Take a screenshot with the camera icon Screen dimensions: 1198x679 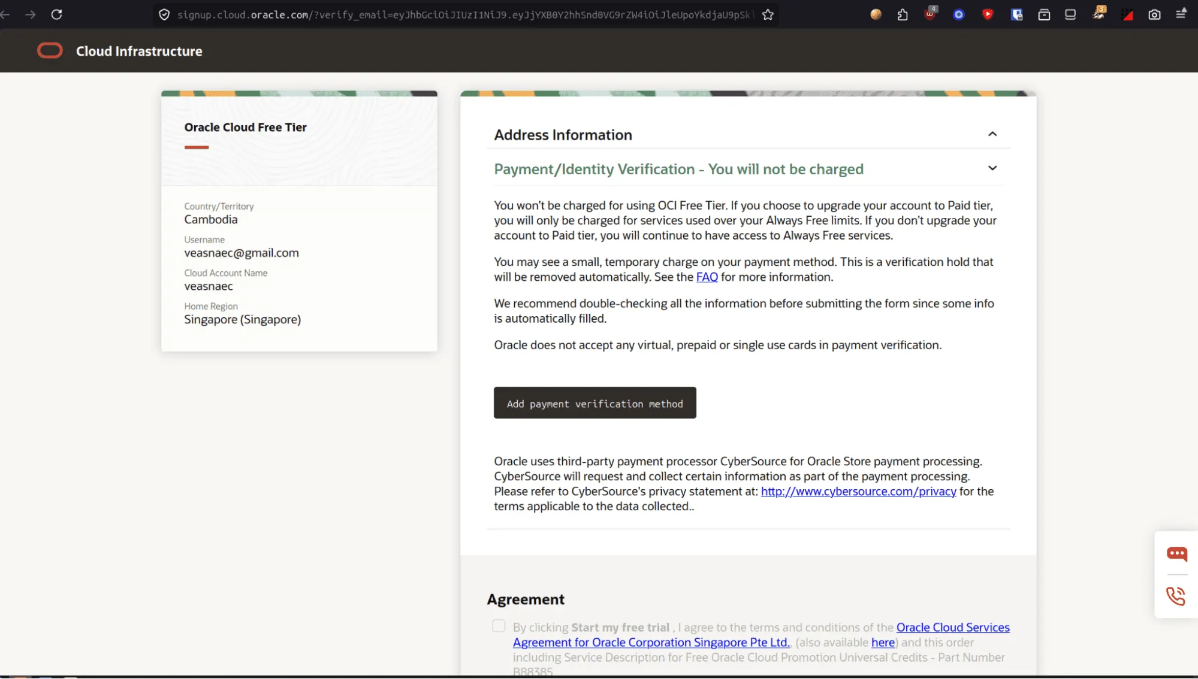[1154, 14]
